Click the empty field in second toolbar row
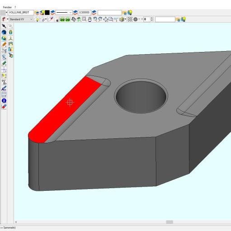Image resolution: width=231 pixels, height=231 pixels. (x=165, y=19)
